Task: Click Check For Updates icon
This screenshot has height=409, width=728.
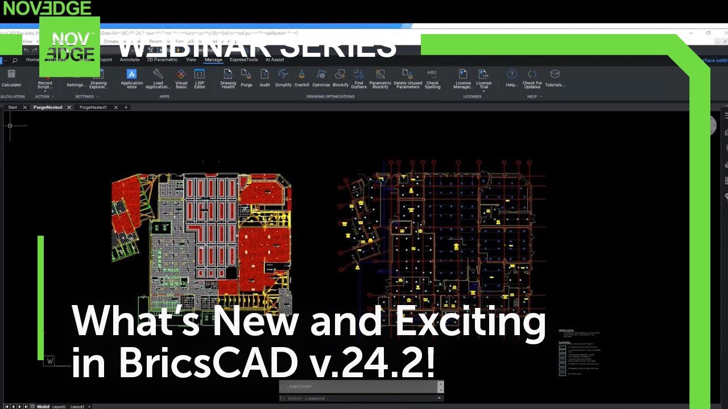Action: pyautogui.click(x=532, y=74)
